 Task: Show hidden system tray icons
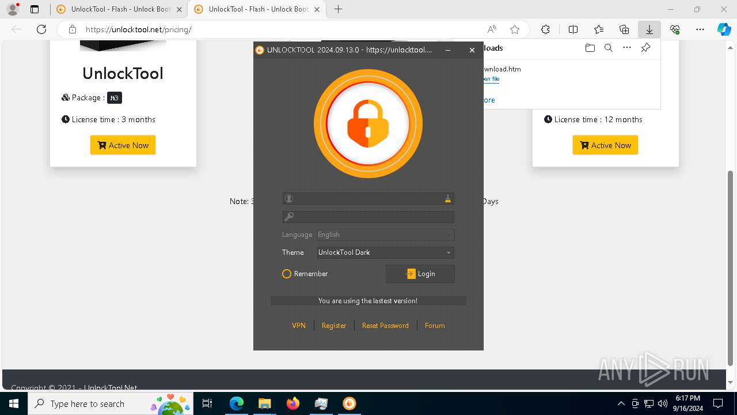tap(621, 403)
